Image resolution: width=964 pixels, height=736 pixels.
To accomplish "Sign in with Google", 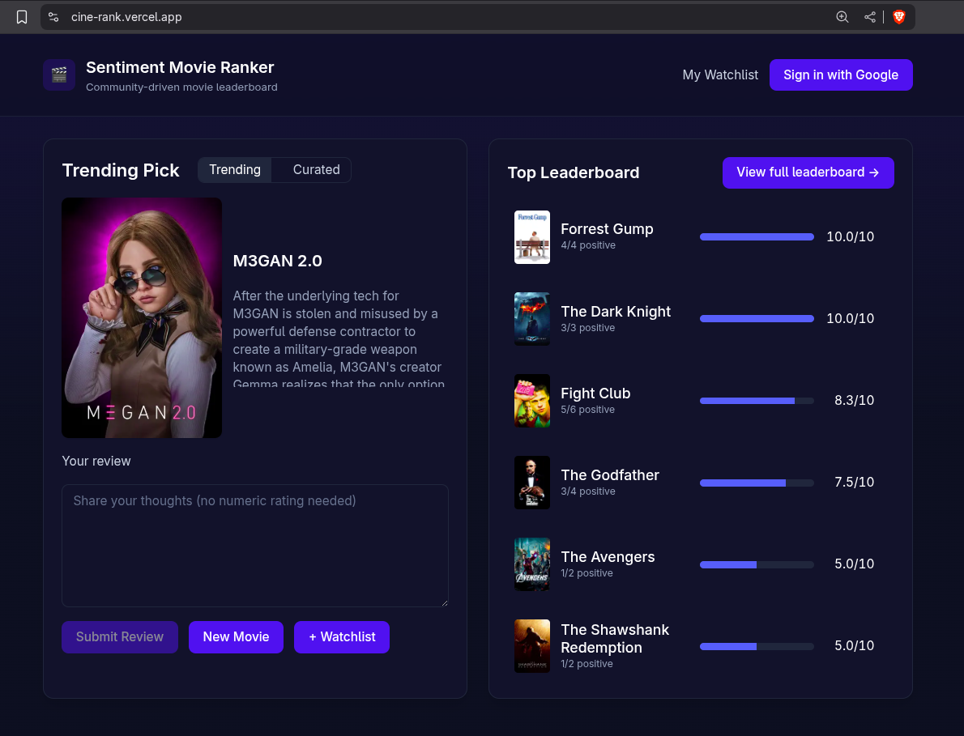I will 841,74.
